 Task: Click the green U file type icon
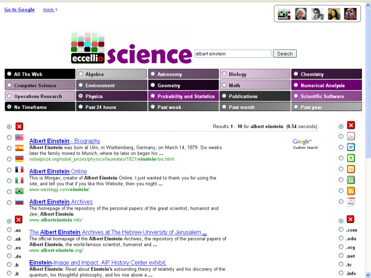[351, 180]
